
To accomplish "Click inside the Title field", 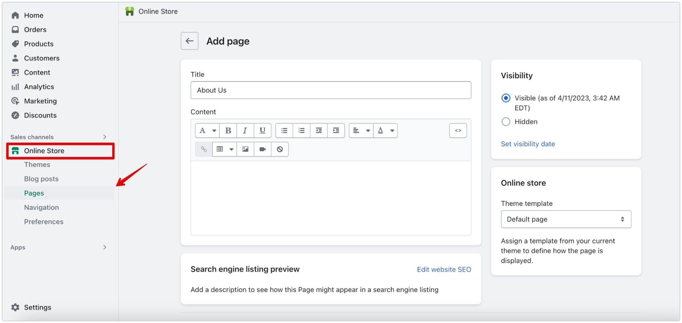I will [331, 90].
